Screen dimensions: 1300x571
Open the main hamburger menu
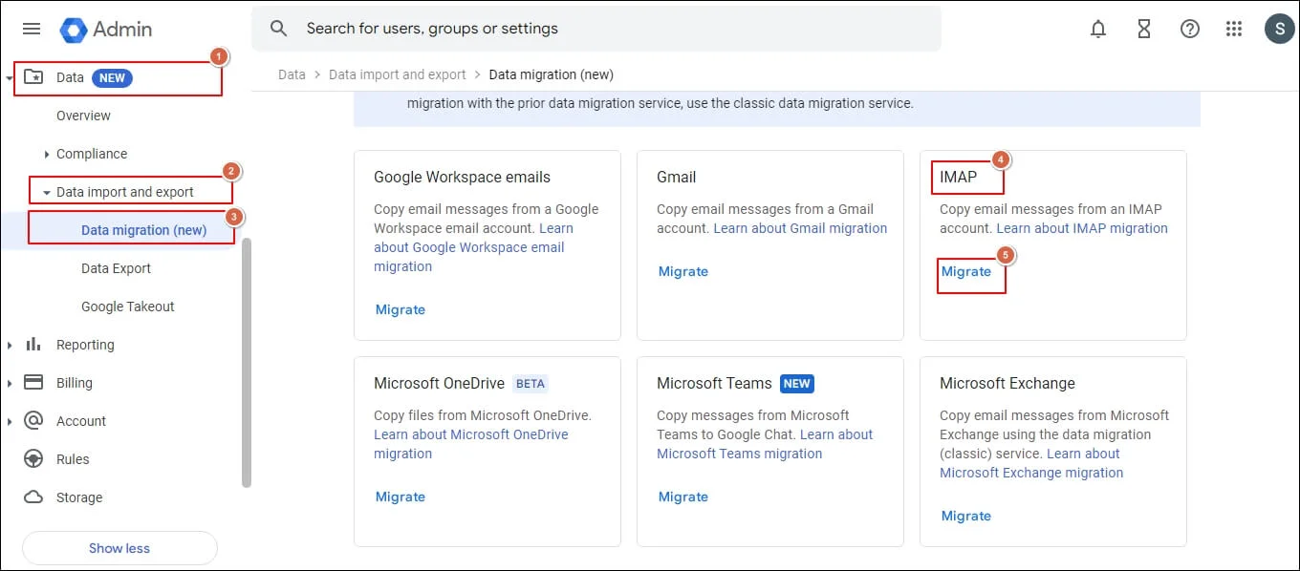coord(32,29)
